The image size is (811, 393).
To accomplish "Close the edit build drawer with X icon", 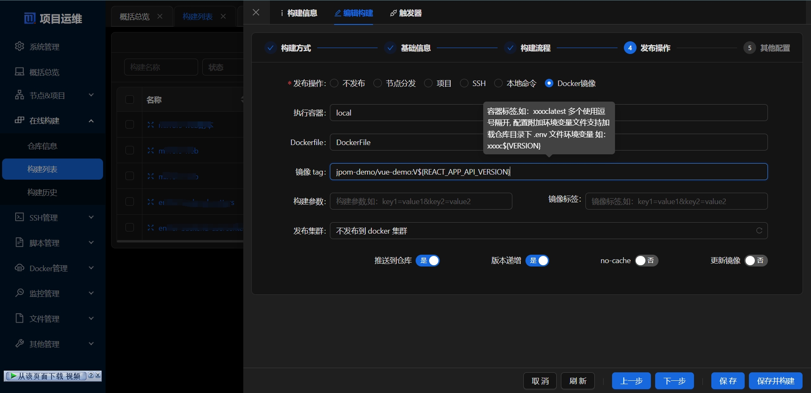I will [256, 12].
